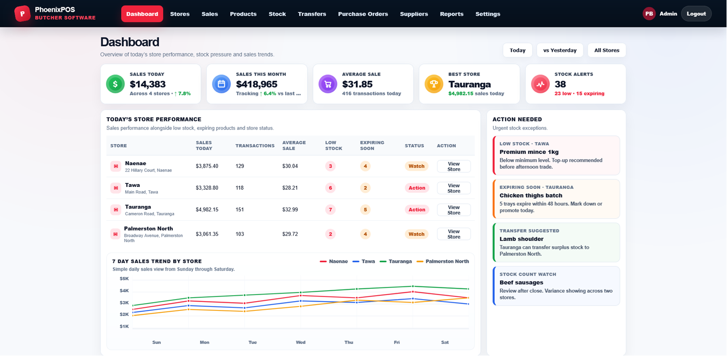
Task: Toggle Palmerston North series in chart legend
Action: [x=442, y=261]
